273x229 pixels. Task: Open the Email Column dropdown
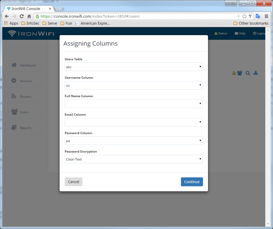point(134,122)
